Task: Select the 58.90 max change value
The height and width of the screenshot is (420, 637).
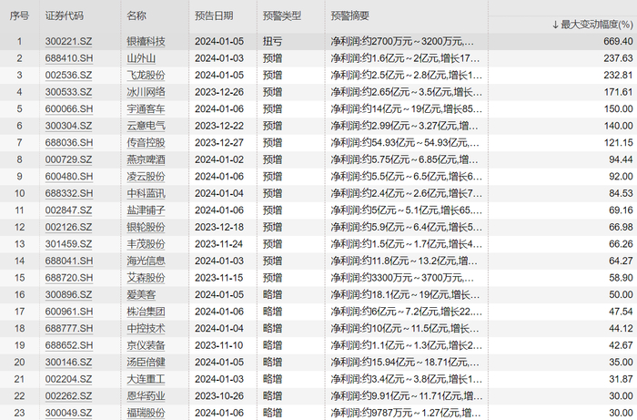Action: click(x=621, y=278)
